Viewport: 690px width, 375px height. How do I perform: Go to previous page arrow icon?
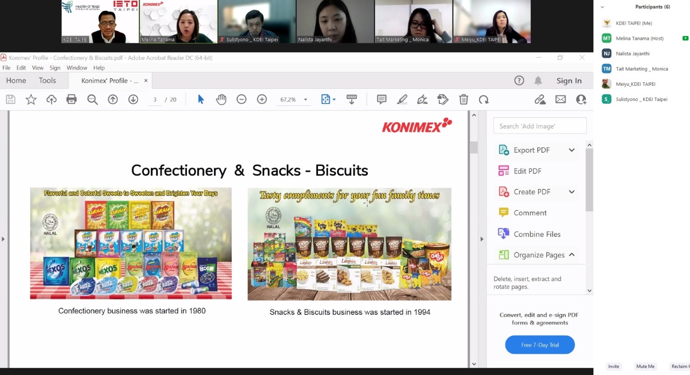(113, 100)
